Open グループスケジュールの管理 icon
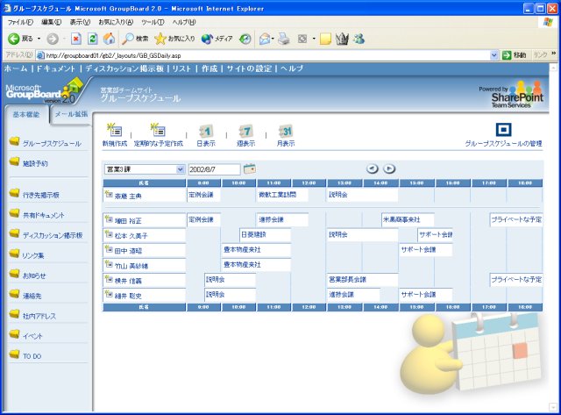This screenshot has width=561, height=415. 503,131
